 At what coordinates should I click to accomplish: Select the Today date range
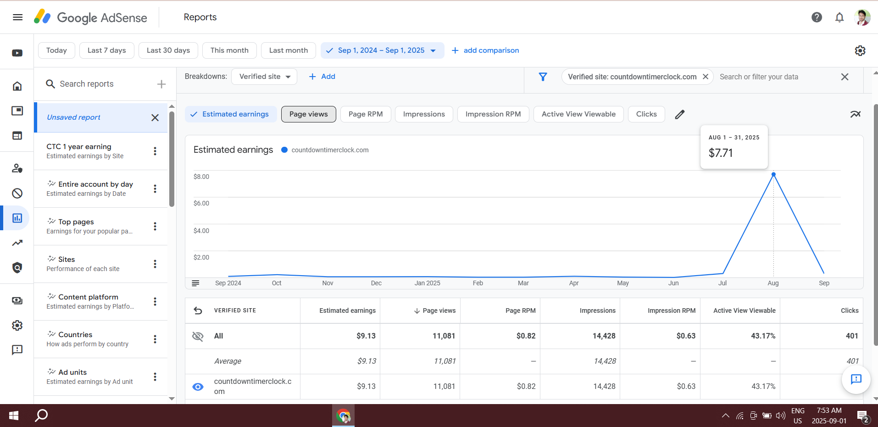pyautogui.click(x=56, y=50)
